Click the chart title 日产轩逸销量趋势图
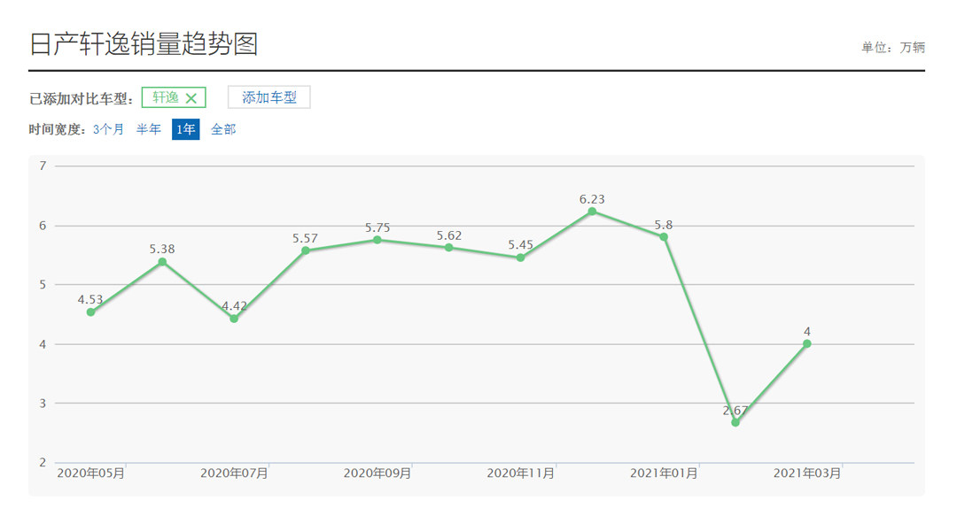 coord(144,44)
